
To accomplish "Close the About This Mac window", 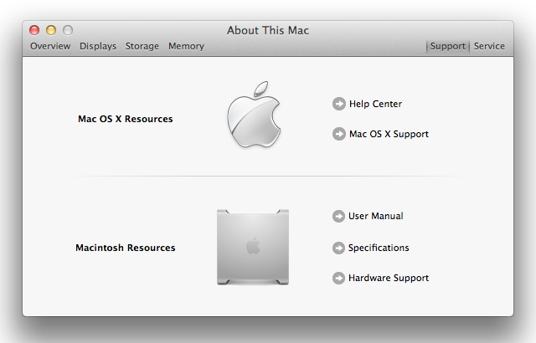I will tap(34, 30).
